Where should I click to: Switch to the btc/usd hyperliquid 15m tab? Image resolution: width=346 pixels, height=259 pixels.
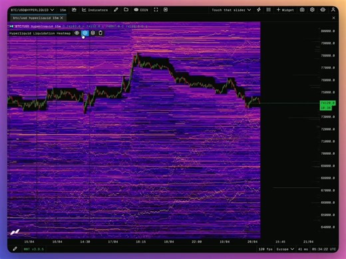point(35,18)
